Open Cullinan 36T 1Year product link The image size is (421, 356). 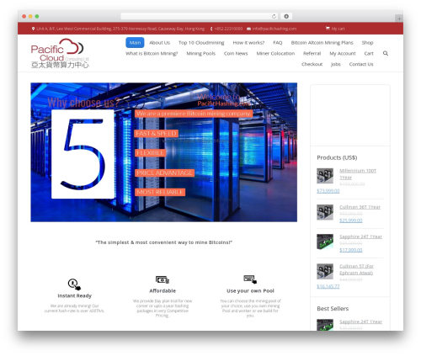click(360, 207)
